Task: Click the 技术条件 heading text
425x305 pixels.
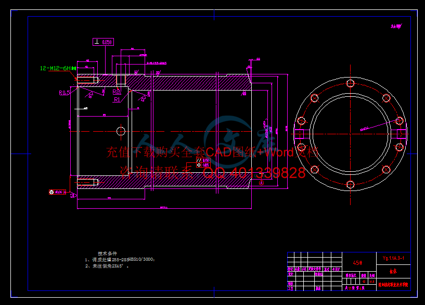Action: (107, 253)
